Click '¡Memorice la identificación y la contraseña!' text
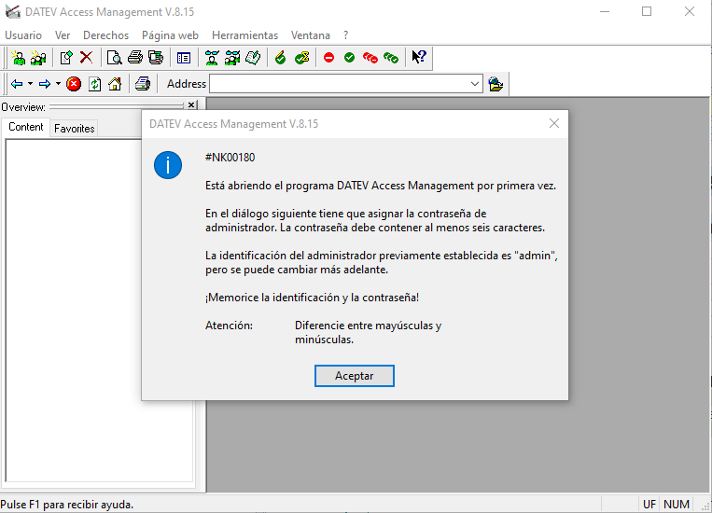 tap(312, 298)
